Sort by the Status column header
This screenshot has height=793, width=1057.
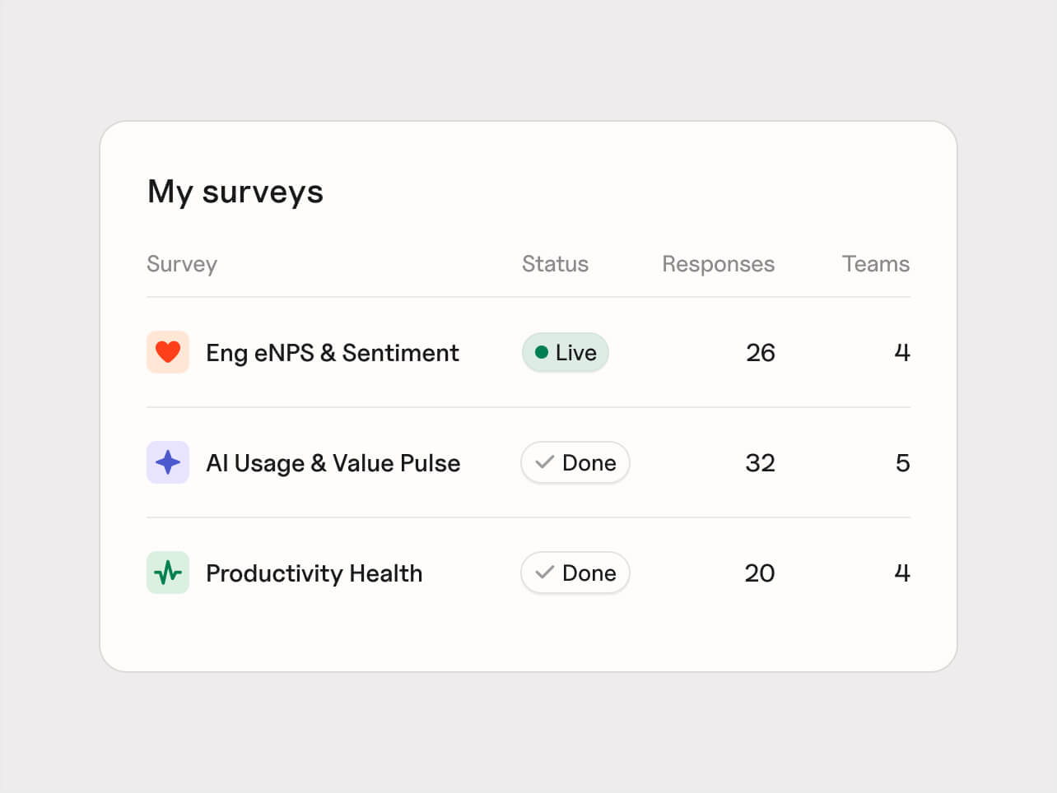coord(556,263)
